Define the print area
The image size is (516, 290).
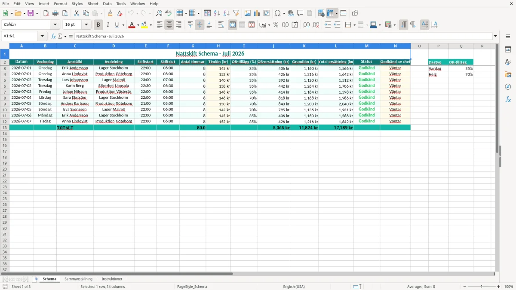321,13
